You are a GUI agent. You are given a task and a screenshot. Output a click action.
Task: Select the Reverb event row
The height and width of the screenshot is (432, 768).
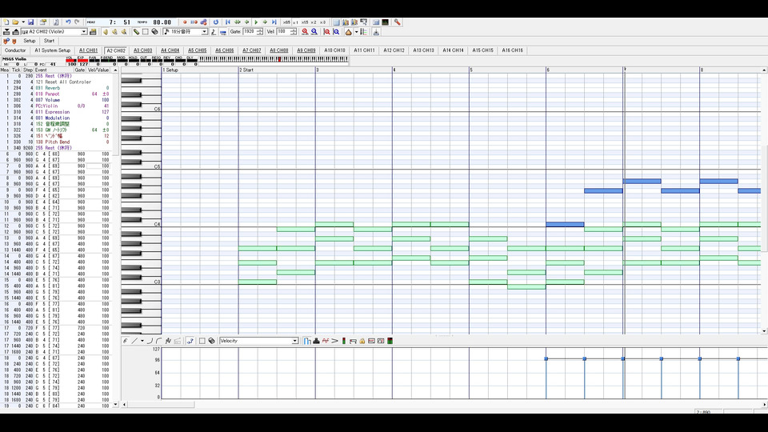click(x=58, y=88)
